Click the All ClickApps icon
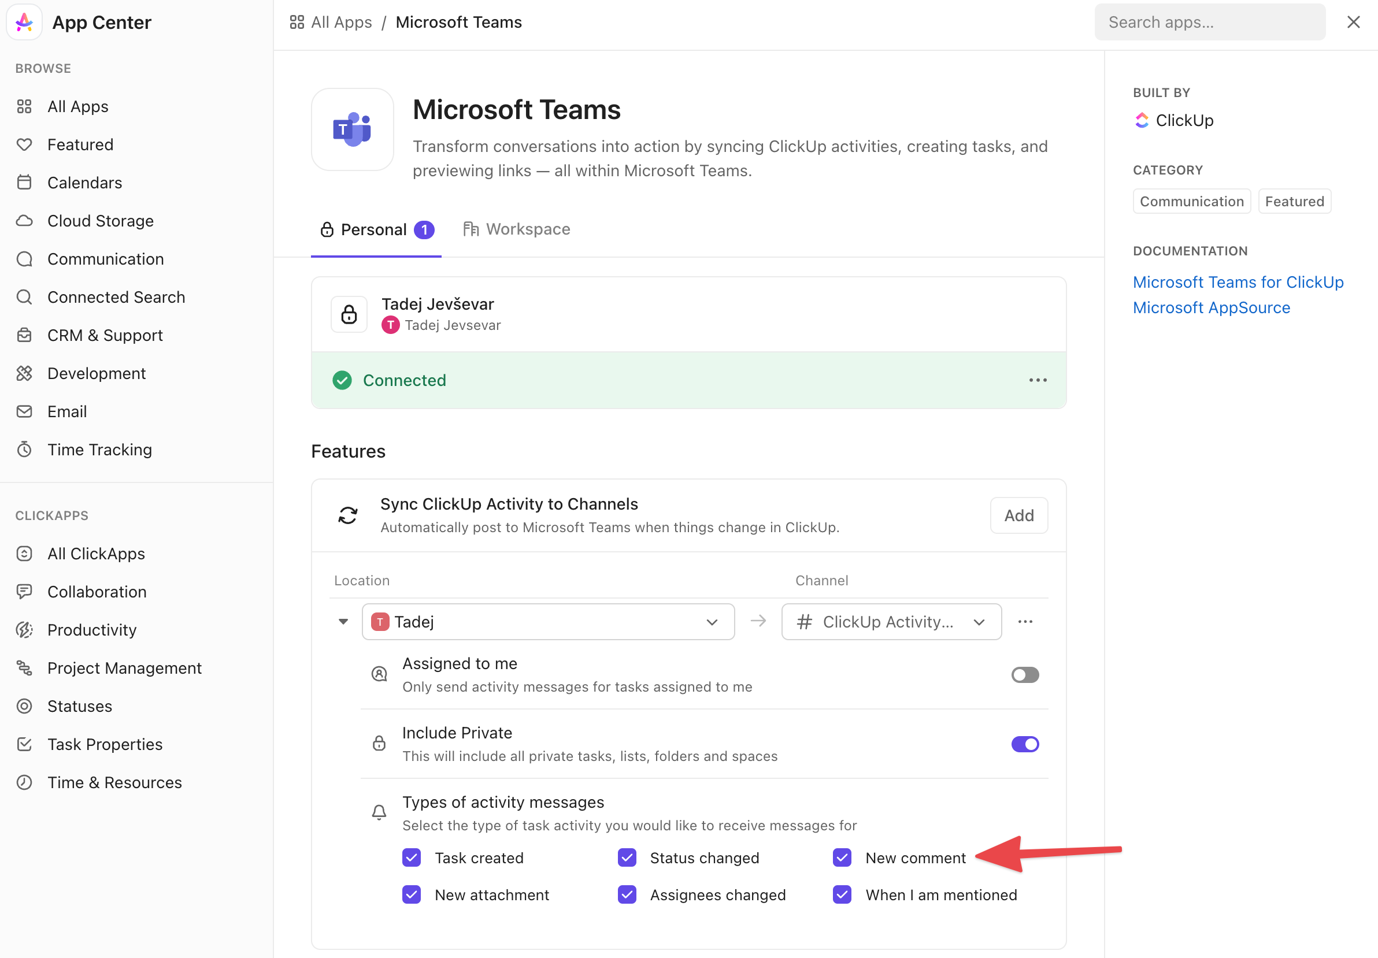This screenshot has height=958, width=1378. (24, 554)
